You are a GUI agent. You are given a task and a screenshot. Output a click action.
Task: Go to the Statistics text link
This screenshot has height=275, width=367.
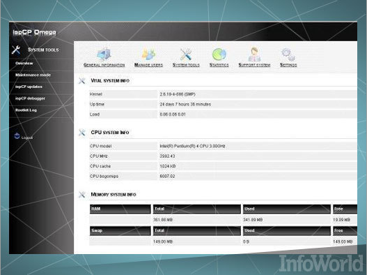[219, 65]
